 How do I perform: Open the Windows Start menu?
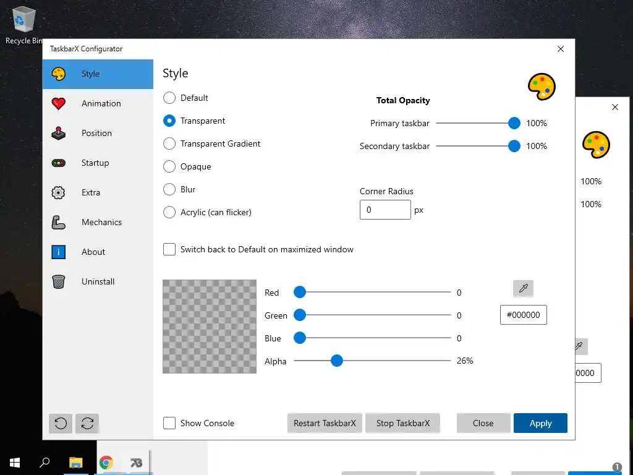point(15,463)
